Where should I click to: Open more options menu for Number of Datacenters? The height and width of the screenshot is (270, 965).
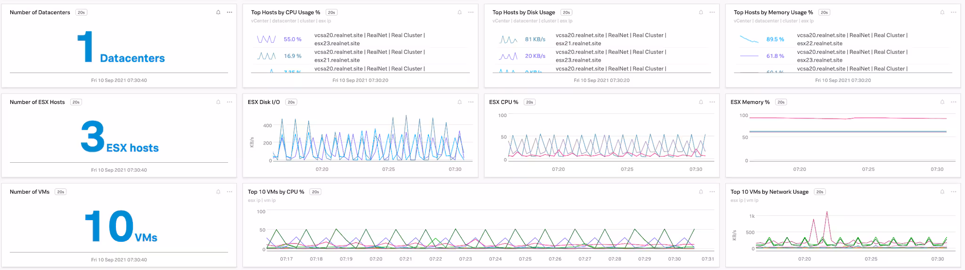pyautogui.click(x=229, y=12)
